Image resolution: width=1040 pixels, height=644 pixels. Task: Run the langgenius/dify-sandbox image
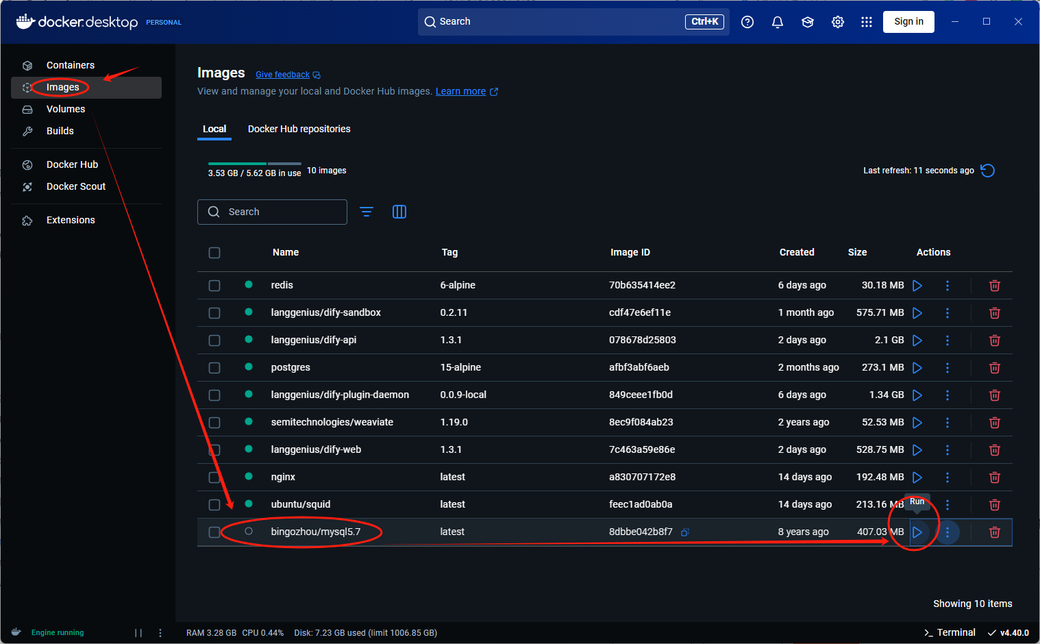coord(917,313)
